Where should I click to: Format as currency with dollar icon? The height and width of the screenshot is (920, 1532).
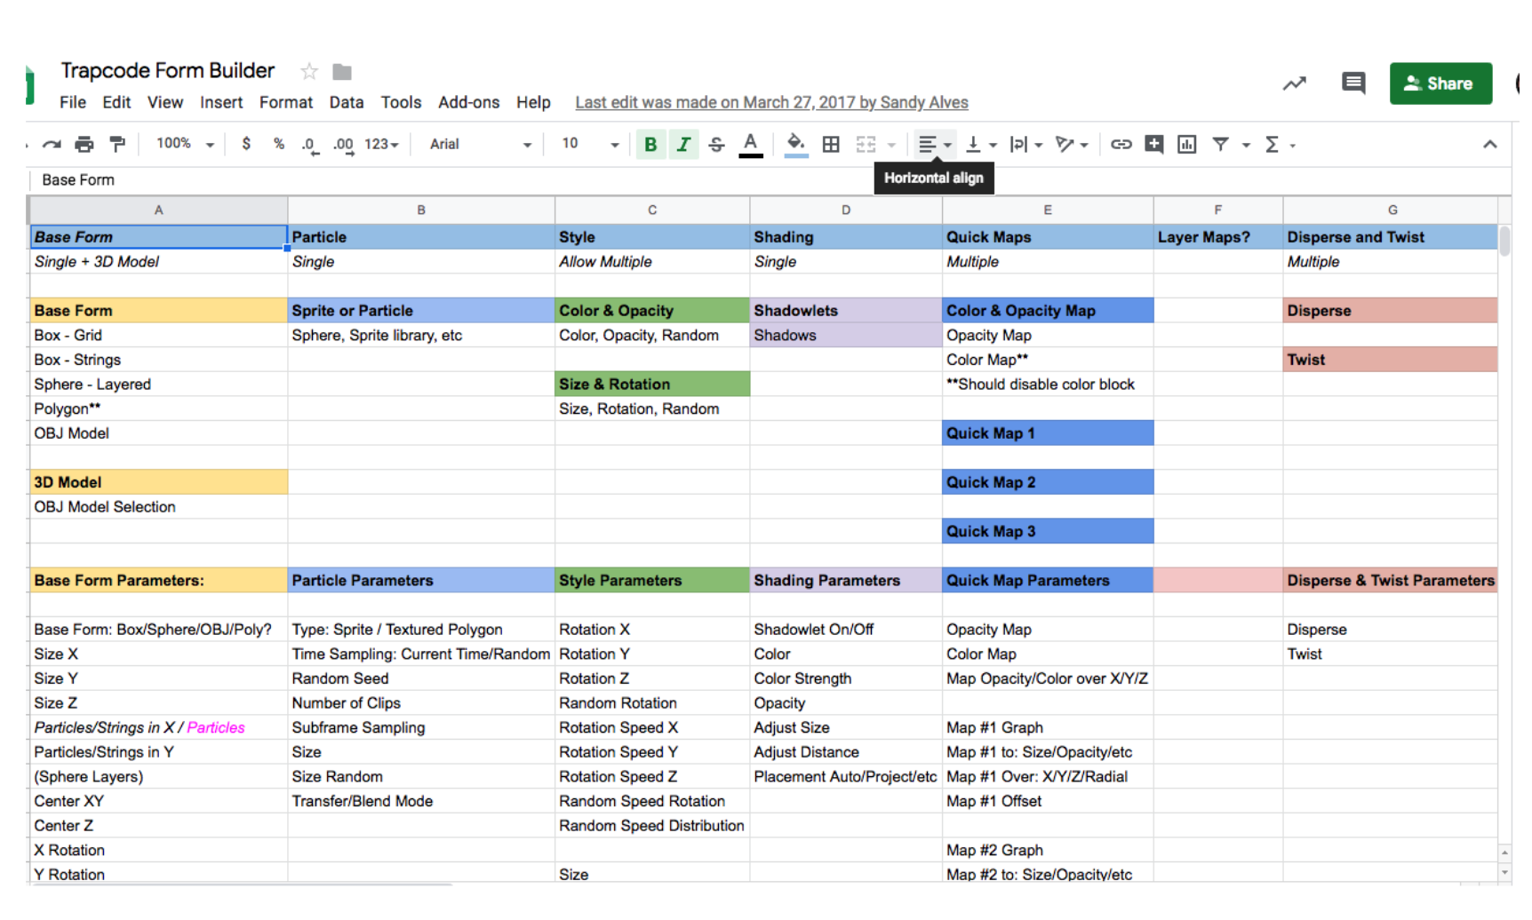pos(246,144)
